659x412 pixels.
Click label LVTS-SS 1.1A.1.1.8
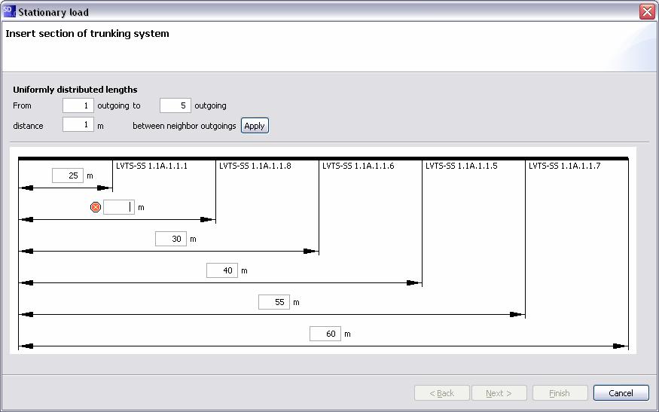(x=255, y=166)
